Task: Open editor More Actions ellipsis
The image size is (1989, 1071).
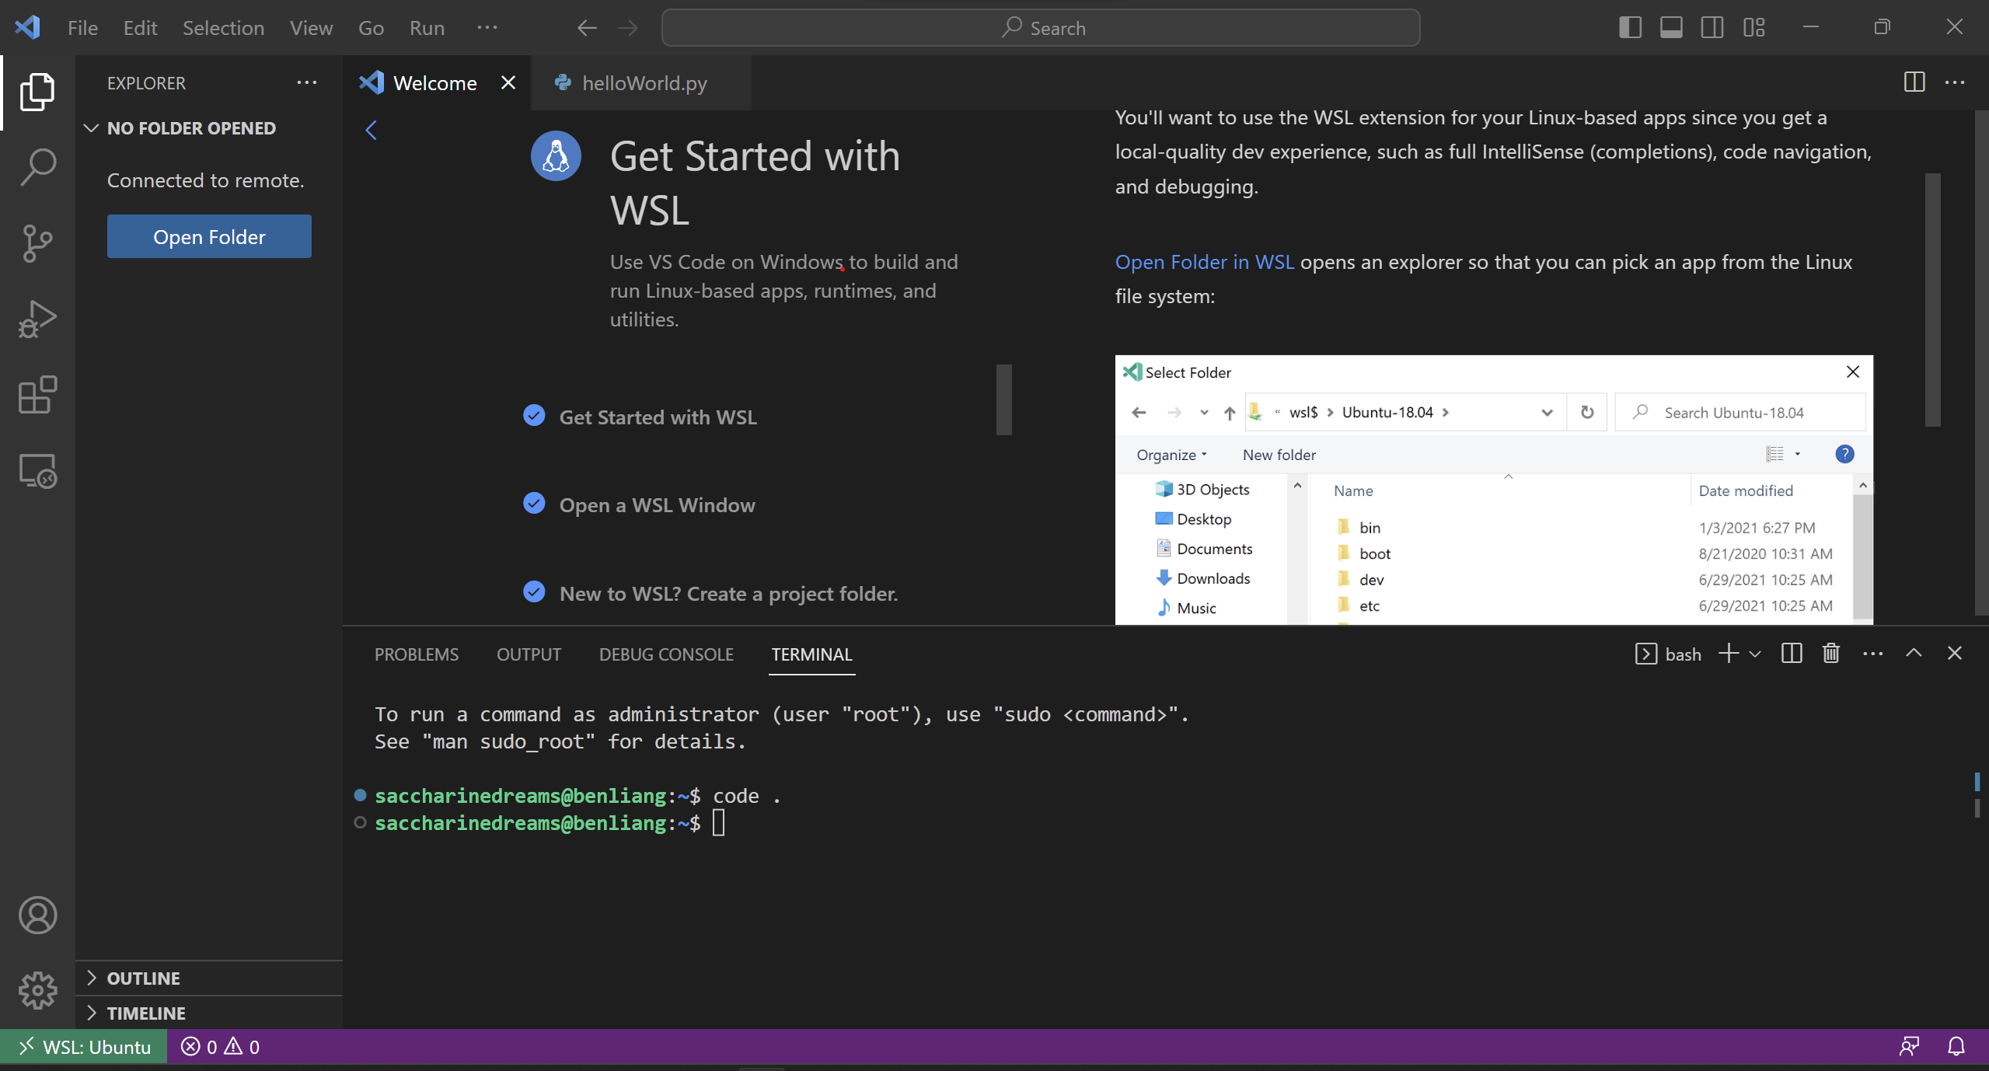Action: pos(1955,82)
